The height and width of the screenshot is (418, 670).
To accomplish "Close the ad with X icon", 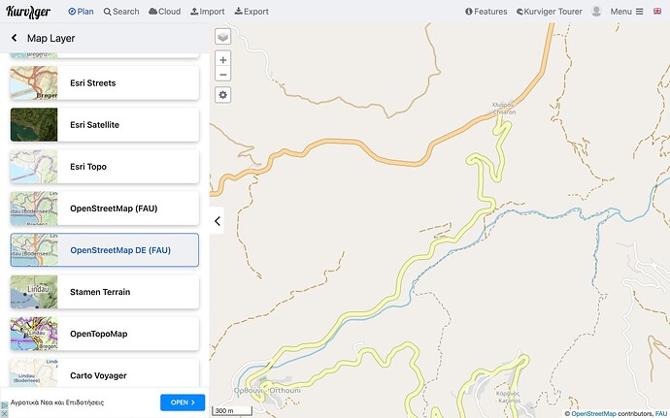I will [4, 413].
